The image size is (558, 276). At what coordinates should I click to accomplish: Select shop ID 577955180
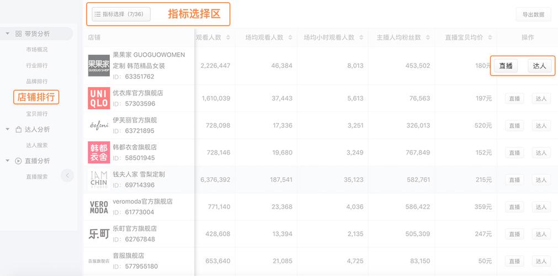coord(141,267)
